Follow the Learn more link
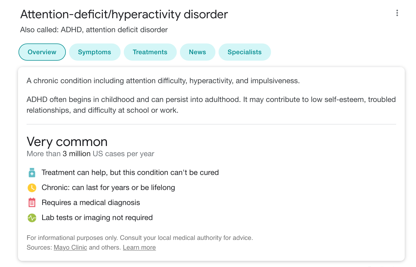 (x=139, y=247)
